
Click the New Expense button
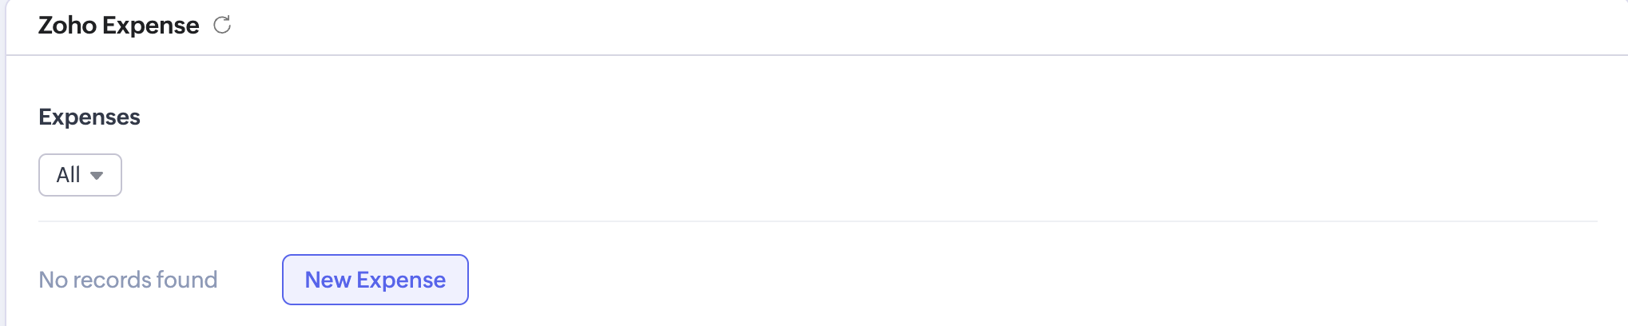tap(375, 280)
